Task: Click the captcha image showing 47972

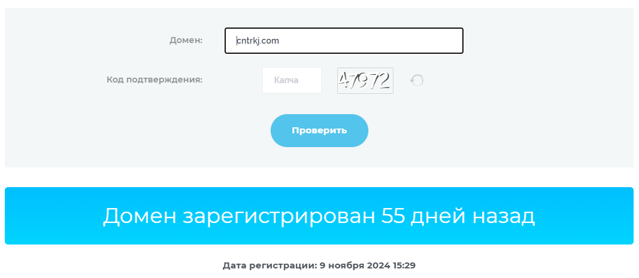Action: pos(365,81)
